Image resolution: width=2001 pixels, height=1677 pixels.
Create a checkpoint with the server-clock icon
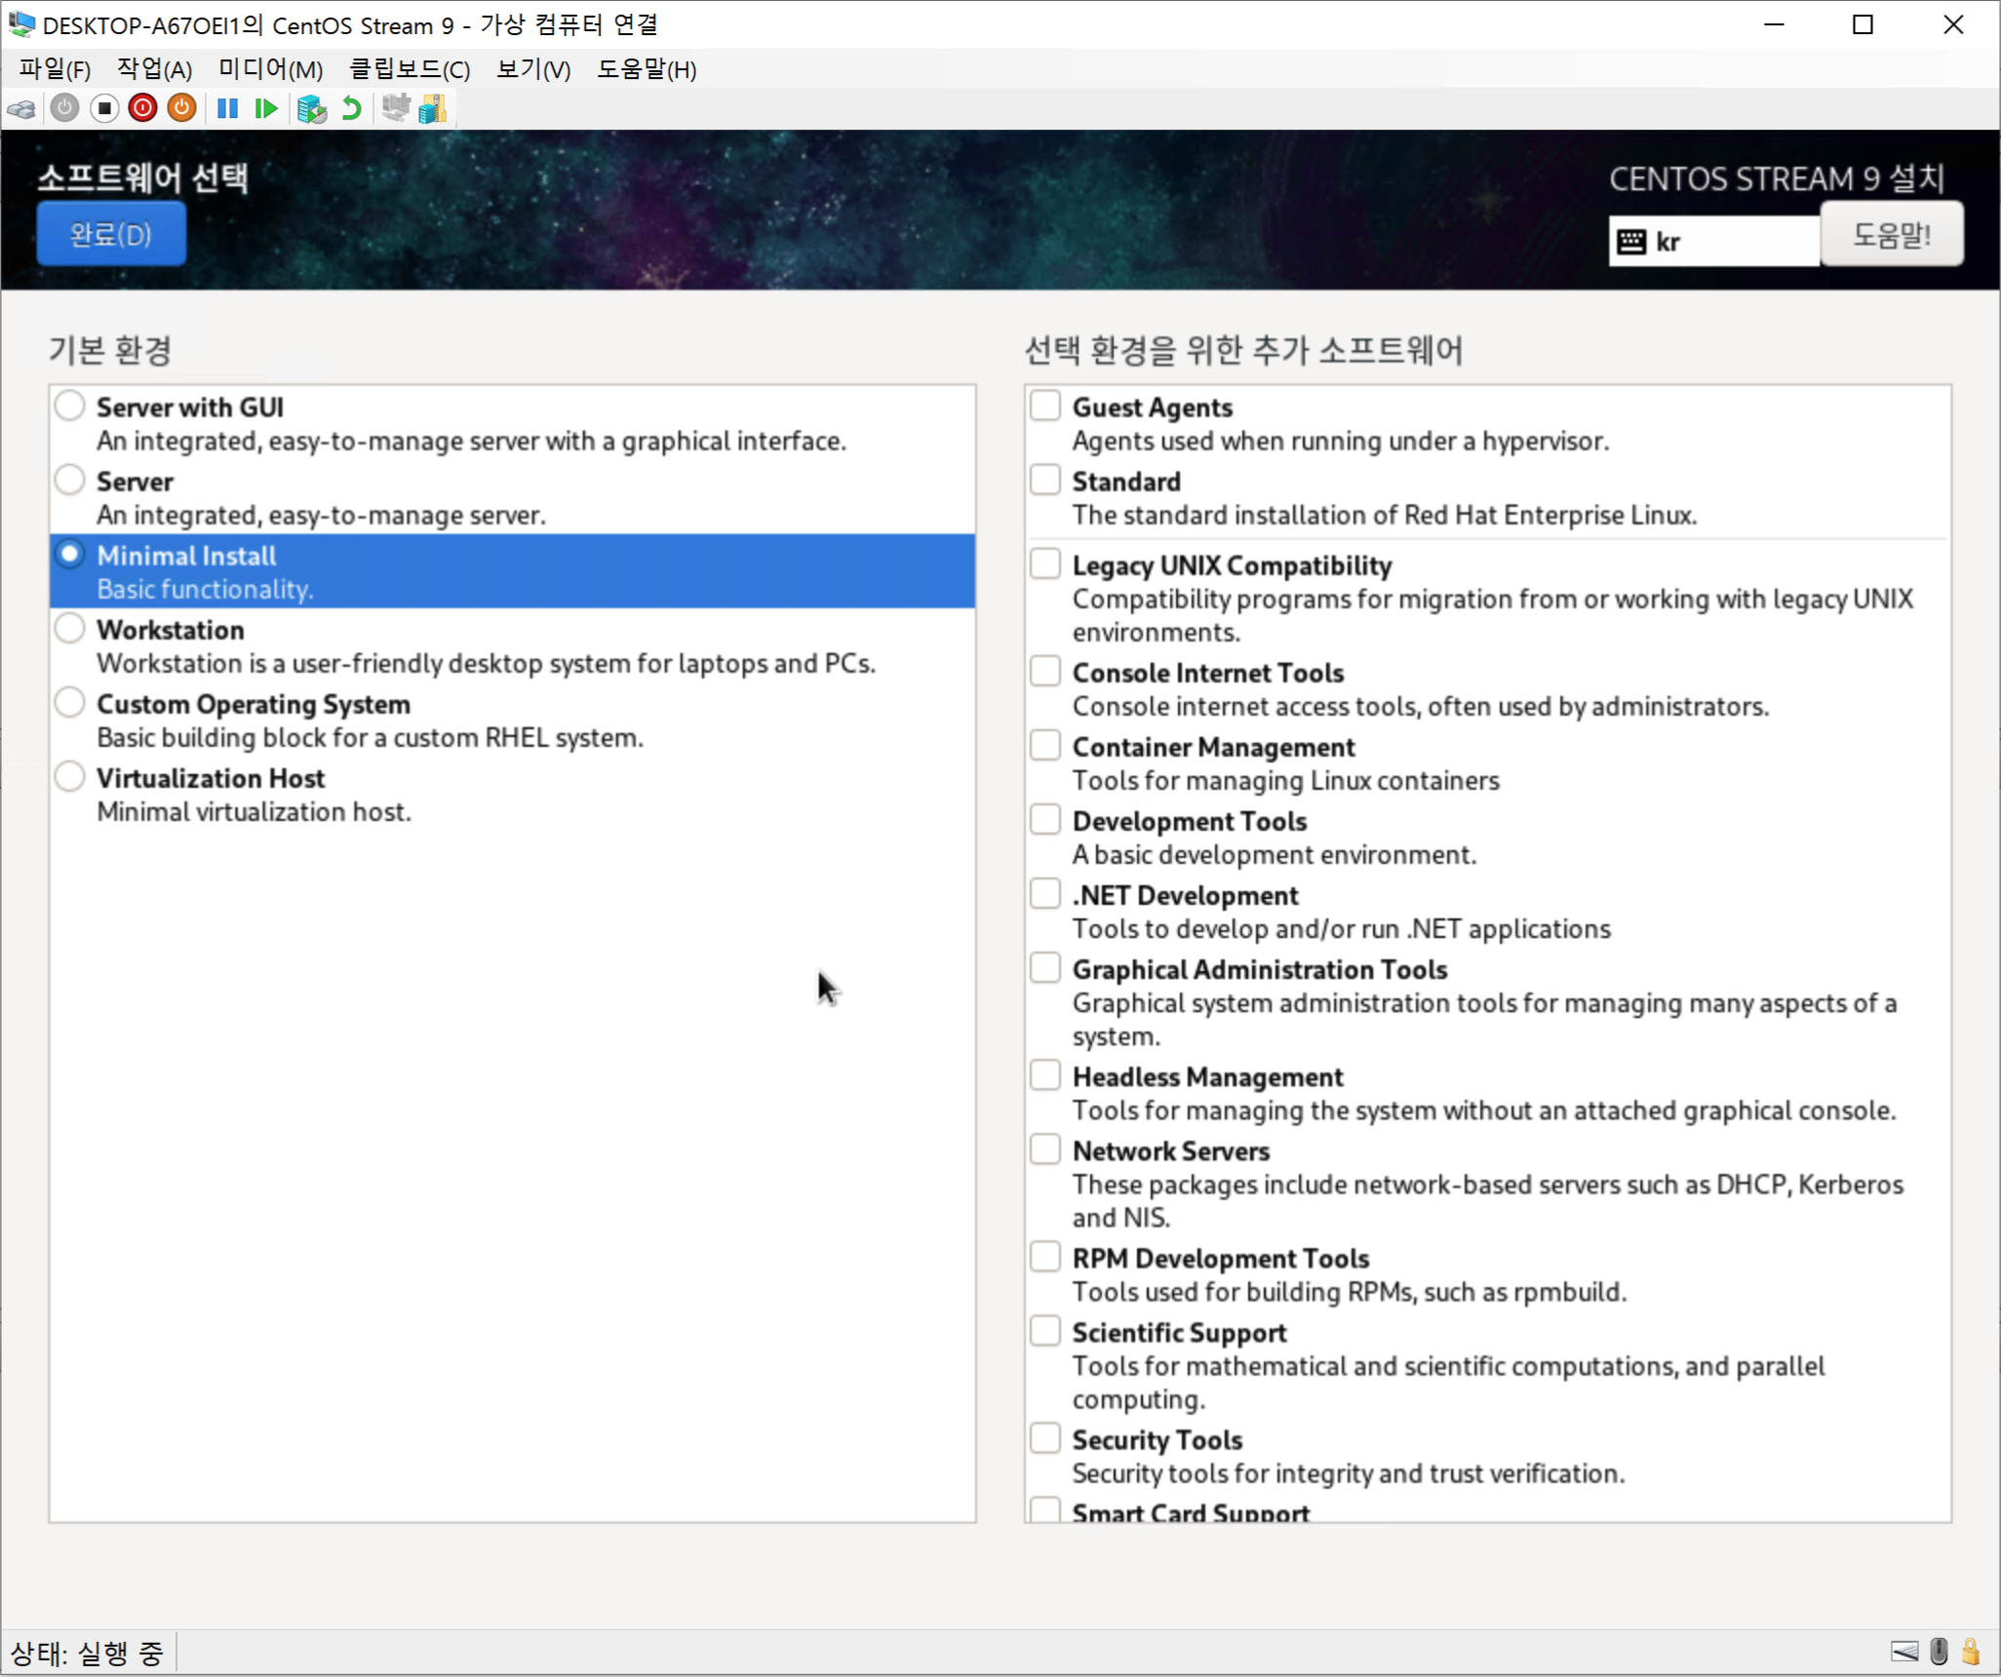[311, 108]
